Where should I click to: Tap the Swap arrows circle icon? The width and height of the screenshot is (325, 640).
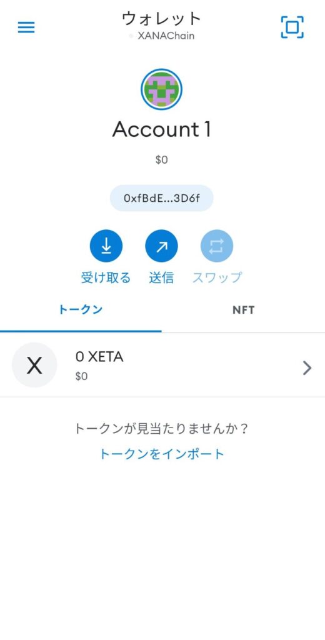point(217,246)
